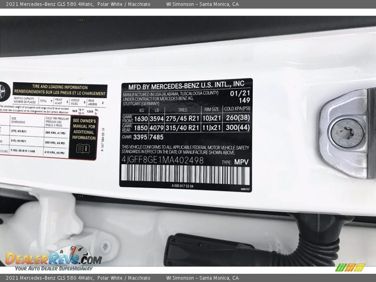Click the GVWR value 3395
This screenshot has width=376, height=282.
coord(140,137)
